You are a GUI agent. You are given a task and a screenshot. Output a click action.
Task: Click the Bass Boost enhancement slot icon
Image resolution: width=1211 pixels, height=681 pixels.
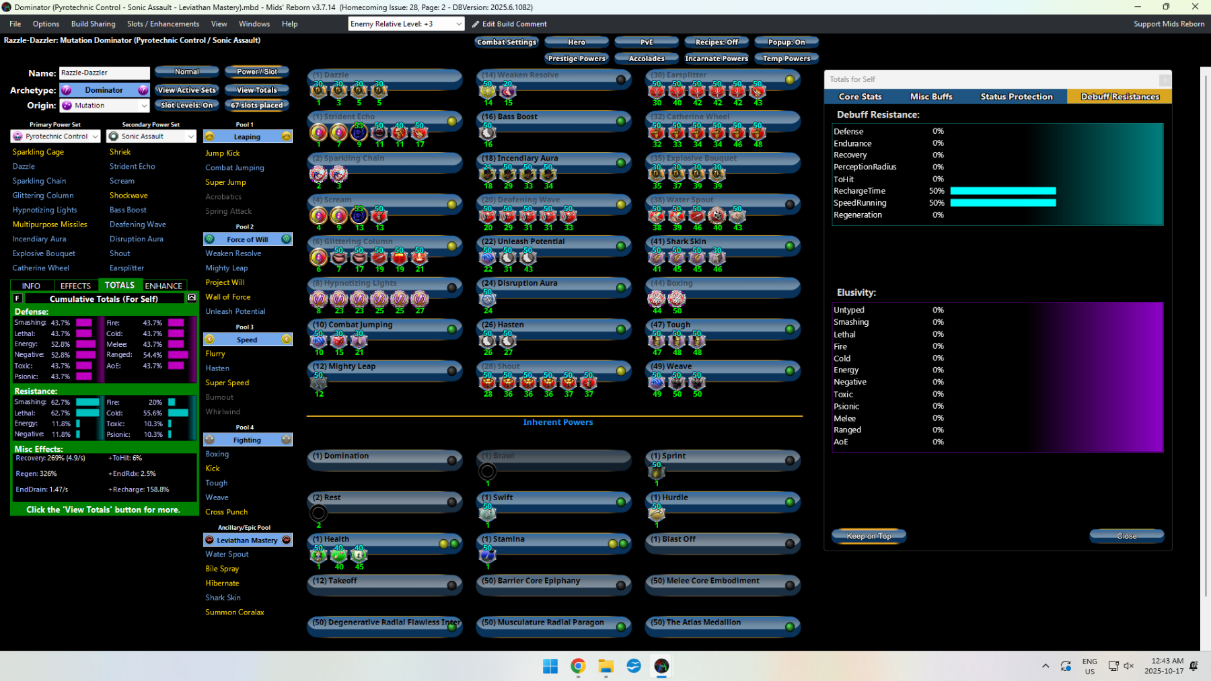coord(488,132)
